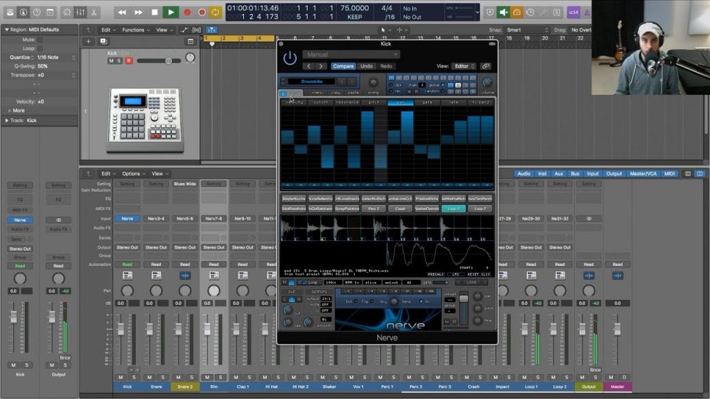Click Compare in the plugin header
Viewport: 710px width, 399px height.
(x=343, y=66)
